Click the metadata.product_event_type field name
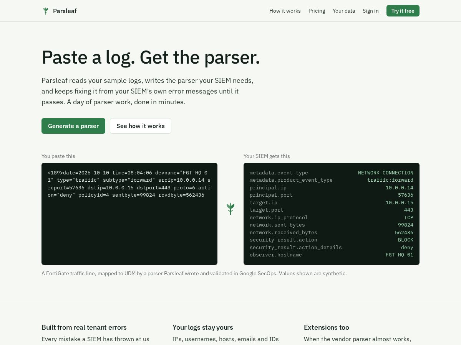Viewport: 461px width, 345px height. tap(291, 180)
